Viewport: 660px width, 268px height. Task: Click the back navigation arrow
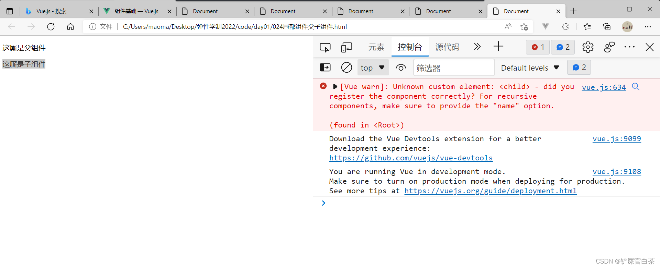point(11,27)
